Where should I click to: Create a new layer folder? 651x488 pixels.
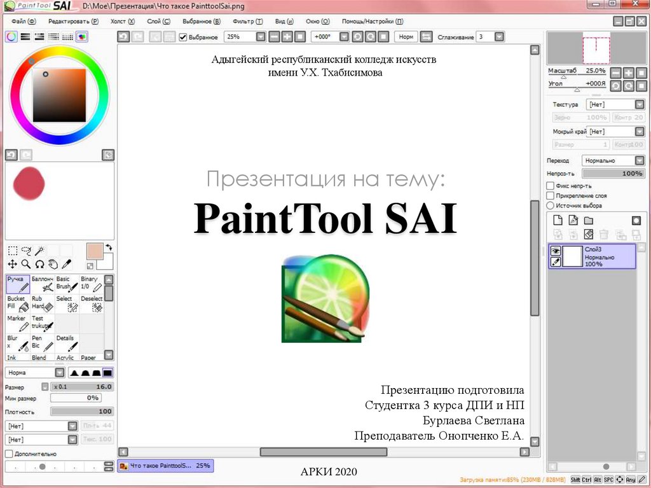point(588,221)
